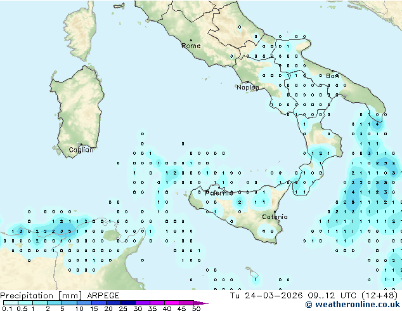This screenshot has width=402, height=311.
Task: Select the 35–40 mm legend color swatch
Action: (157, 303)
